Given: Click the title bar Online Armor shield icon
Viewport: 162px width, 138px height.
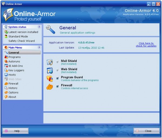Looking at the screenshot, I should [x=3, y=4].
